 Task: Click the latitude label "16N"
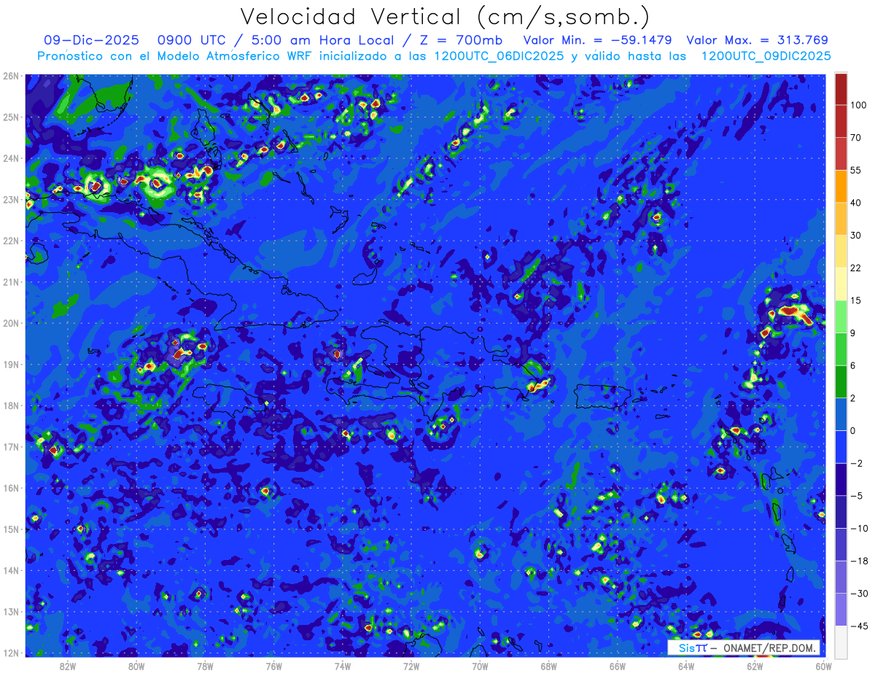(x=11, y=488)
